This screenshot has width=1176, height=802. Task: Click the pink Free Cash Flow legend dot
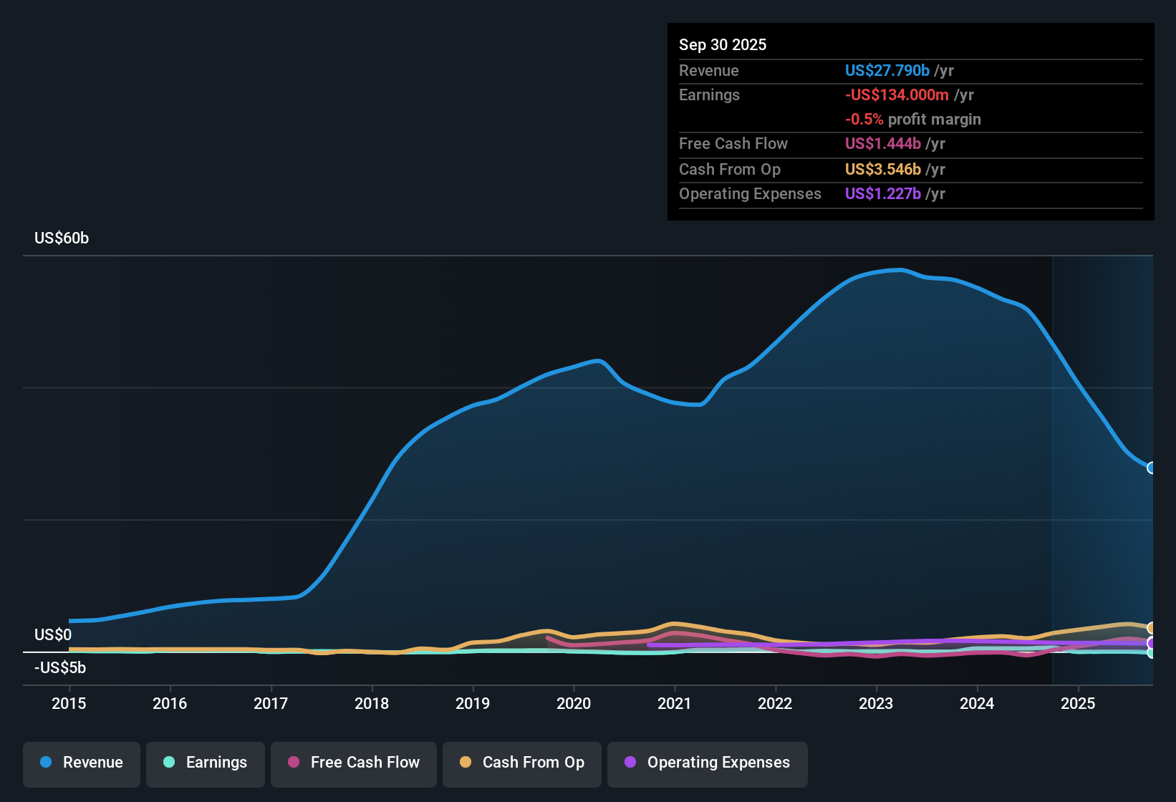tap(292, 763)
